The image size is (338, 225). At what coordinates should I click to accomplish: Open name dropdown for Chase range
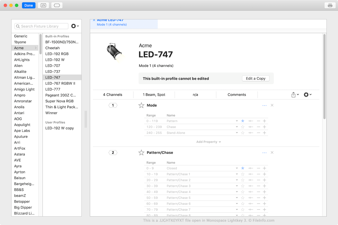point(237,127)
